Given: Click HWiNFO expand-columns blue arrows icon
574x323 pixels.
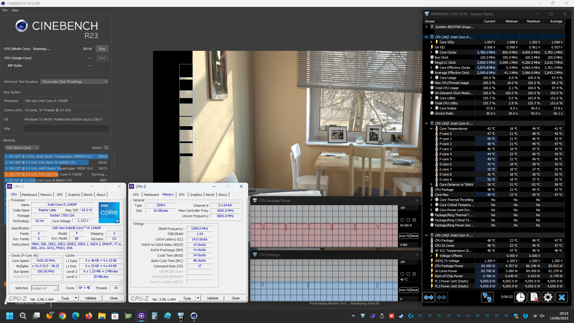Looking at the screenshot, I should [429, 297].
